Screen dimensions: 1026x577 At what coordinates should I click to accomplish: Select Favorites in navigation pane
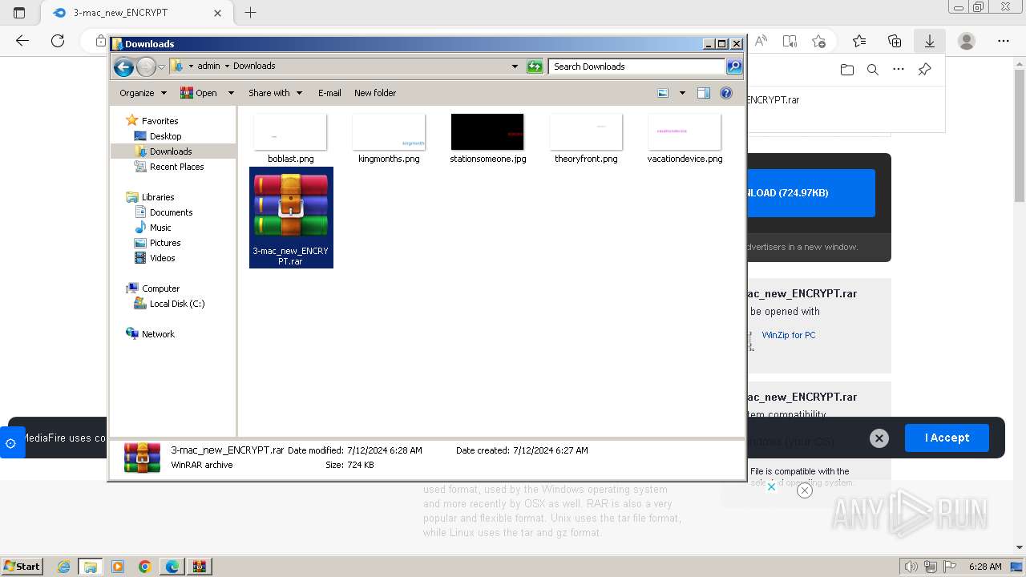click(x=152, y=121)
